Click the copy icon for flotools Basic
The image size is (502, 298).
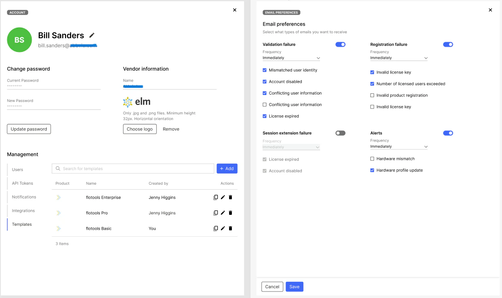pyautogui.click(x=215, y=228)
